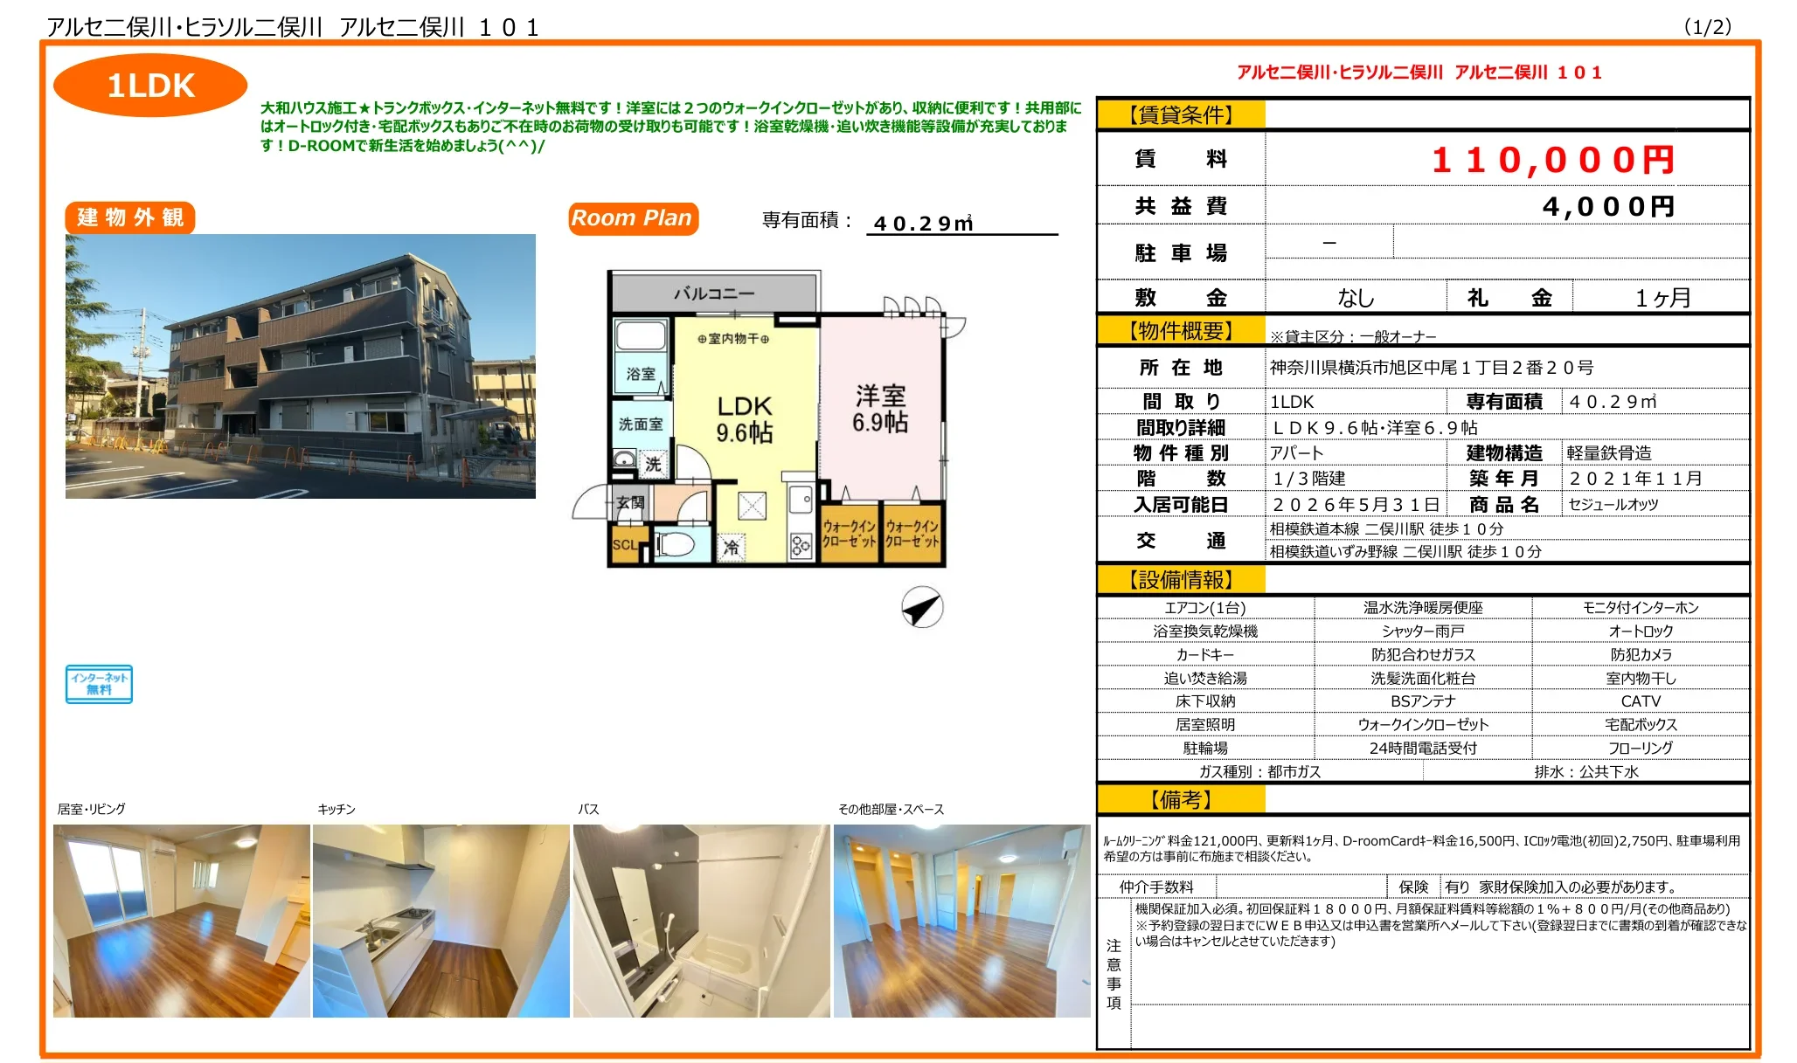This screenshot has width=1797, height=1063.
Task: Expand the 【物件概要】 section
Action: click(1179, 328)
